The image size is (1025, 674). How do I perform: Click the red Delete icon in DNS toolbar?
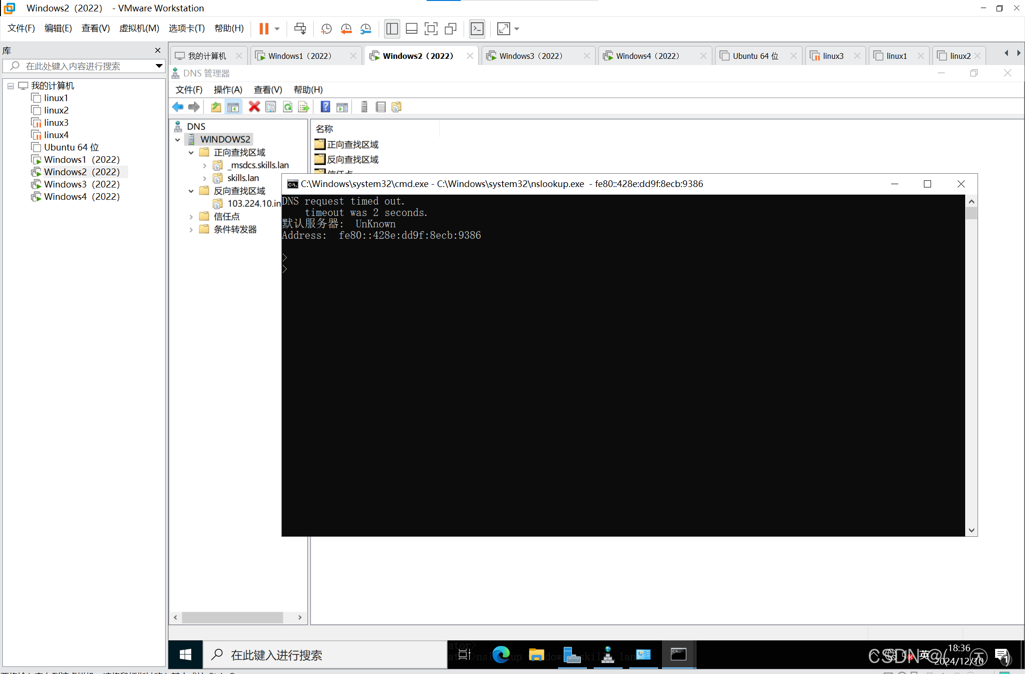(254, 107)
